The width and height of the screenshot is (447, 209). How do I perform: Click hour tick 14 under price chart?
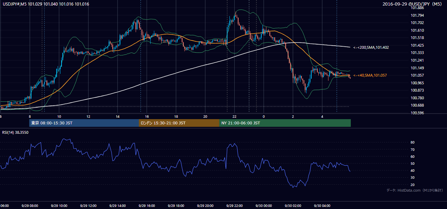[118, 116]
